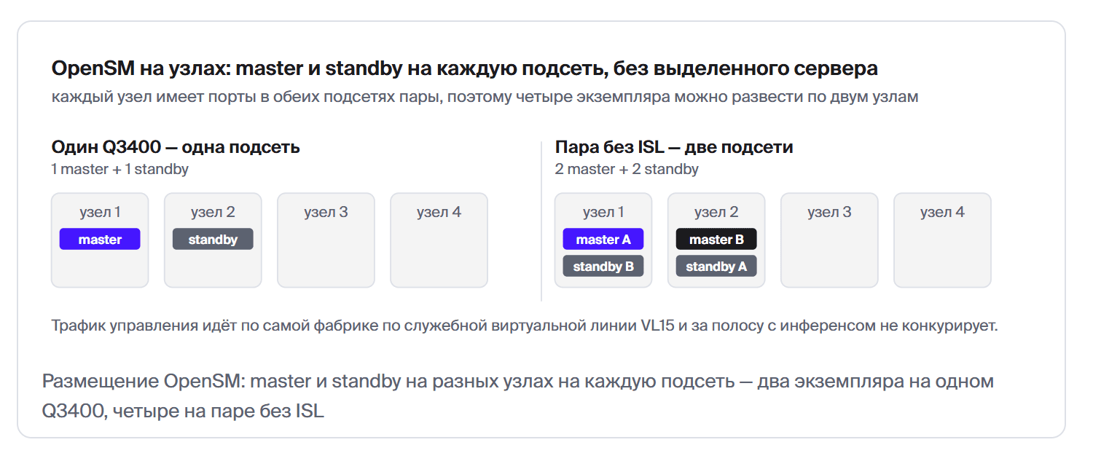Click the heading 'Один Q3400 — одна подсеть'
The width and height of the screenshot is (1093, 453).
tap(176, 147)
